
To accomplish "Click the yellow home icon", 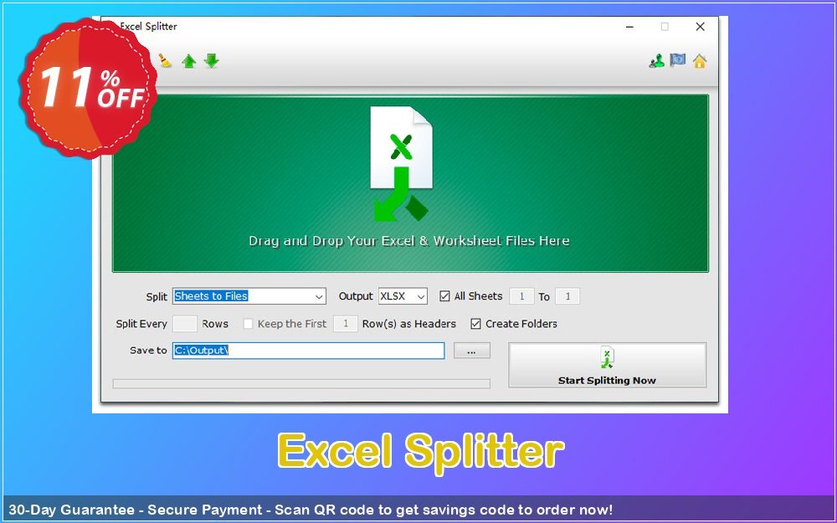I will (699, 61).
